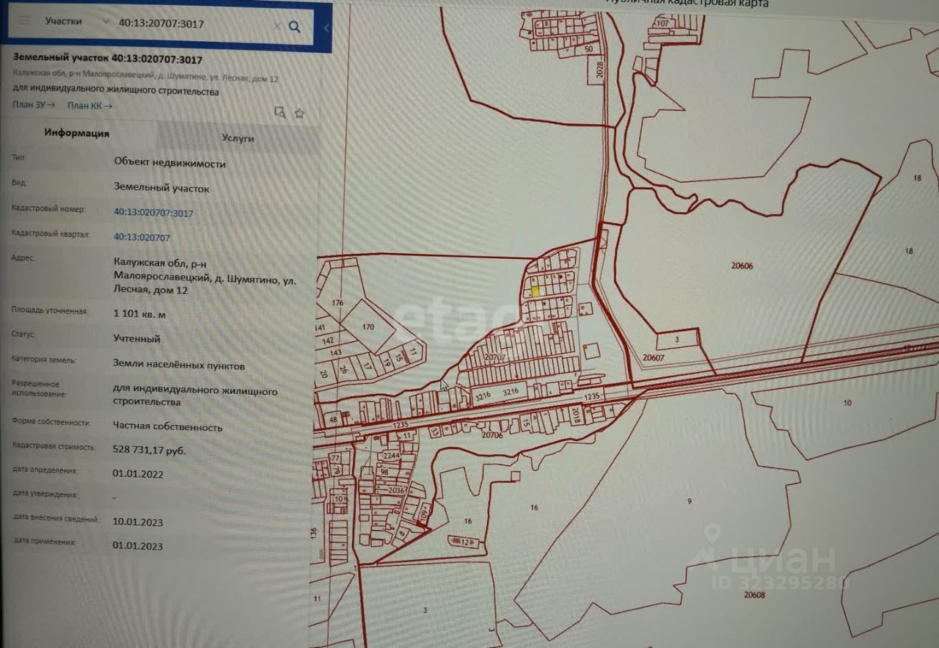Click map quarter label 20607
This screenshot has width=939, height=648.
coord(653,357)
